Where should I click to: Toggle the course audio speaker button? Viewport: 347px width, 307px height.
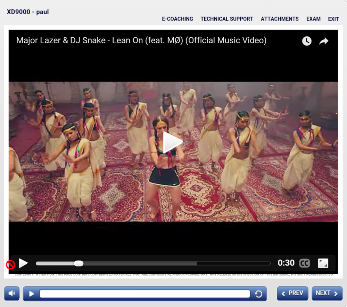click(12, 293)
